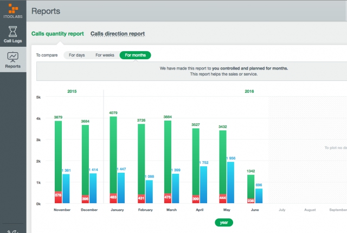This screenshot has width=347, height=233.
Task: Click June green bar showing 1342
Action: [x=250, y=186]
